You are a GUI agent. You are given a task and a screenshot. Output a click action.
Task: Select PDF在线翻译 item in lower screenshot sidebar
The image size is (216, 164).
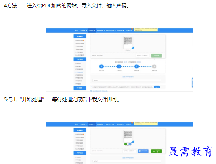pos(80,134)
